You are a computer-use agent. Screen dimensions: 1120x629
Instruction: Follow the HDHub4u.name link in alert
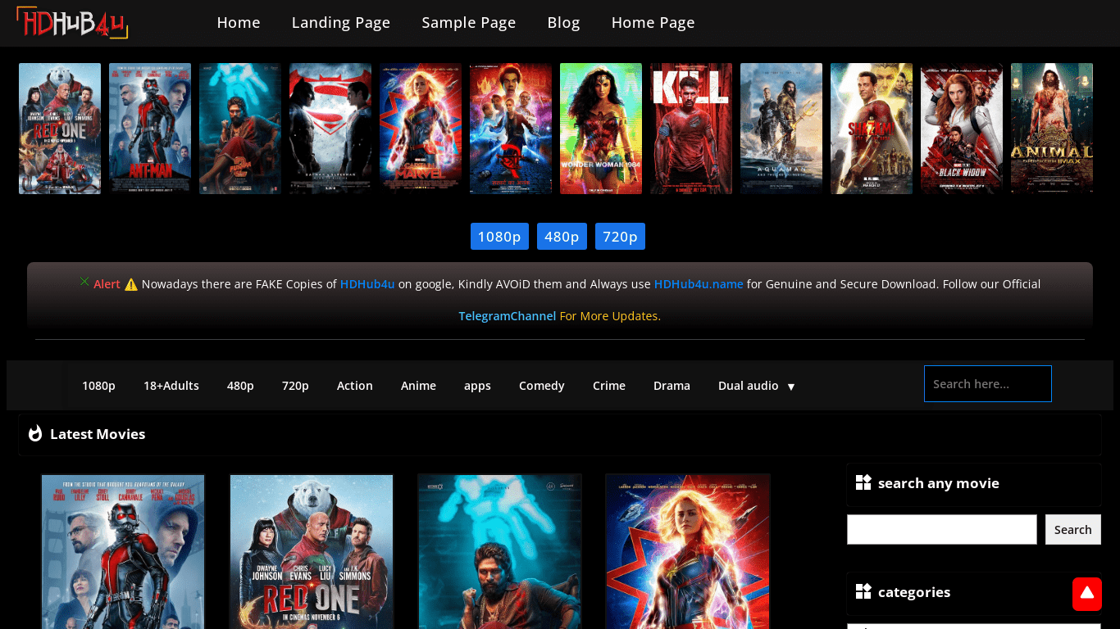click(699, 284)
